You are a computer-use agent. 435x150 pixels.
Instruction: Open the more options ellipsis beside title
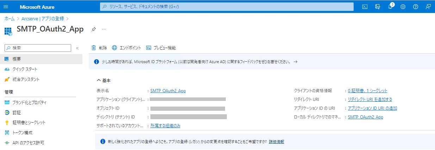104,29
